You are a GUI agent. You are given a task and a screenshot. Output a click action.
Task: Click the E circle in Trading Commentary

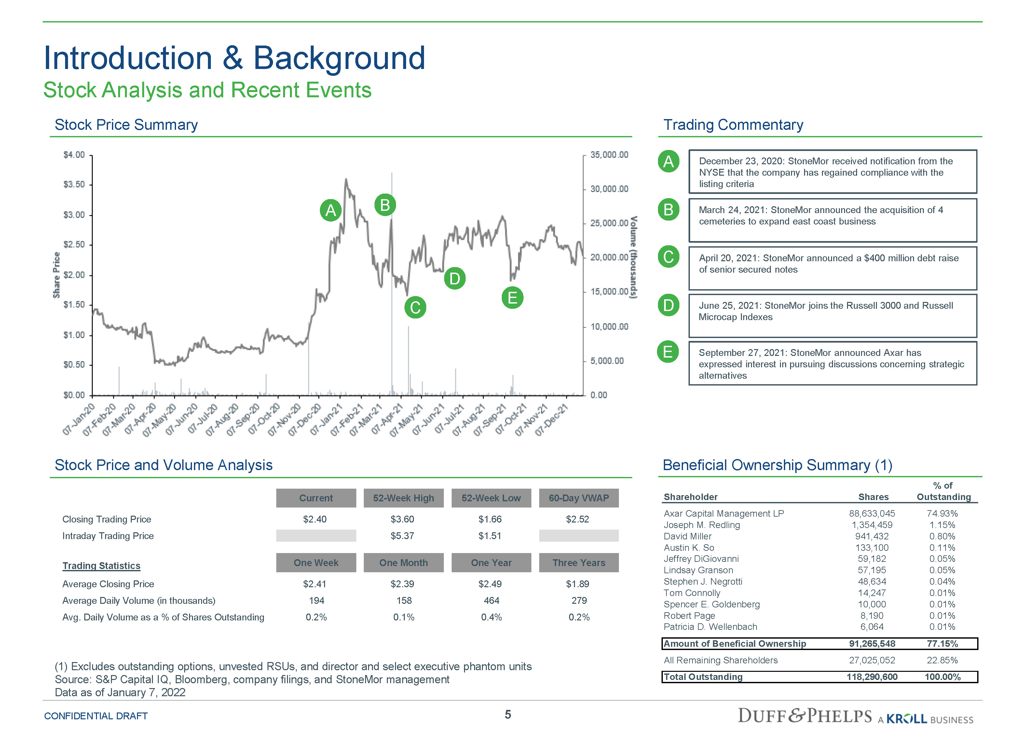point(668,352)
